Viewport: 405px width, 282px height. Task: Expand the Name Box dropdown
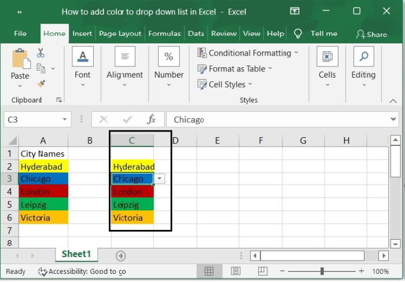point(66,119)
